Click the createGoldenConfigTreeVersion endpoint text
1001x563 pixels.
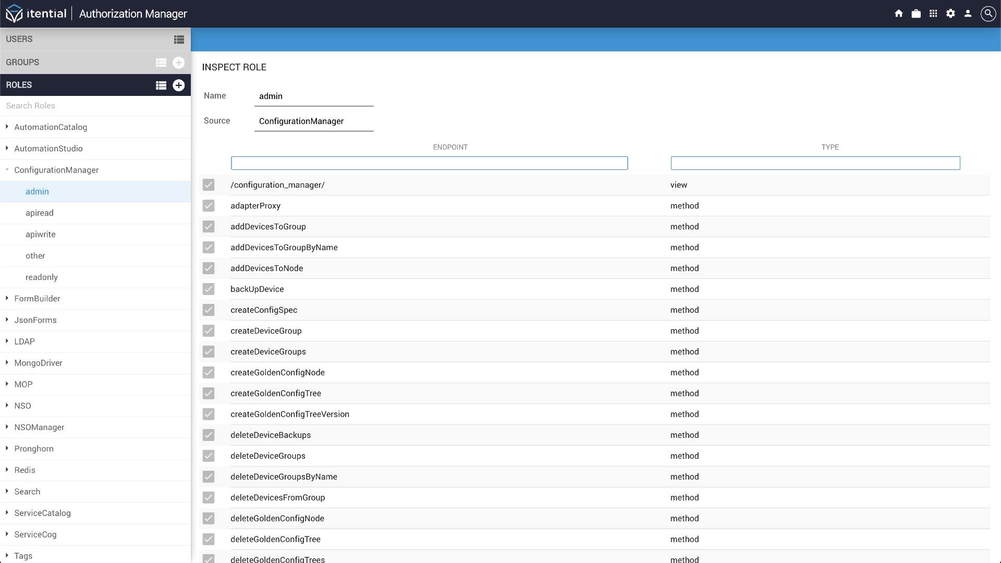(290, 414)
